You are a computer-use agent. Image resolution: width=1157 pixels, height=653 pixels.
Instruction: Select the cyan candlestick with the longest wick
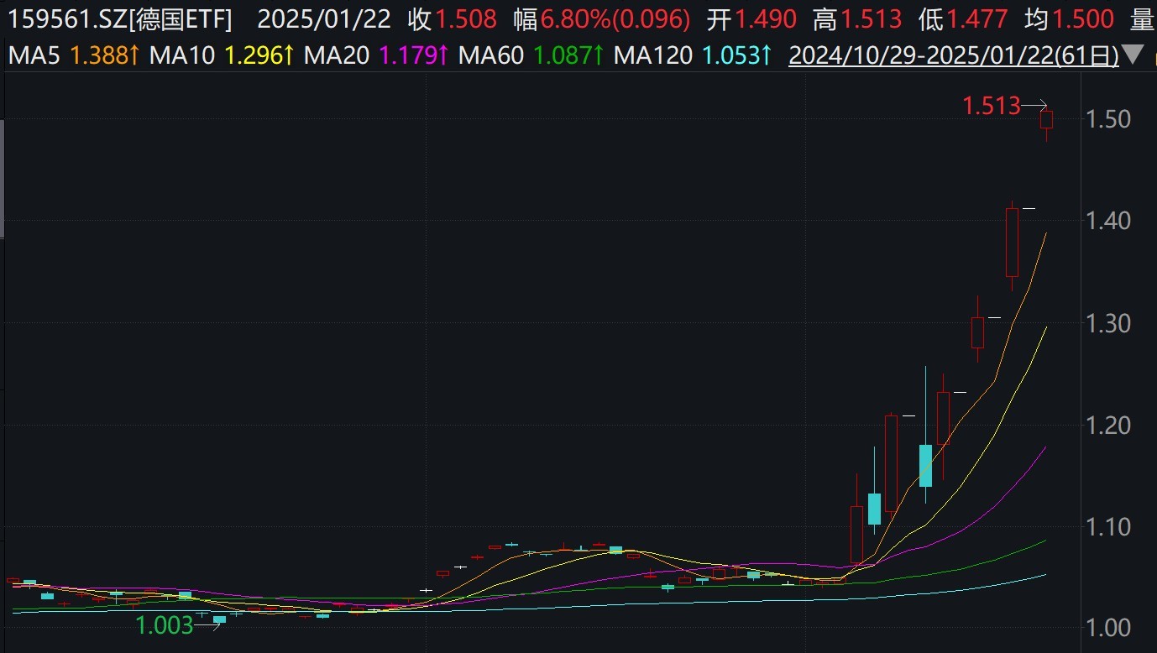click(x=925, y=465)
